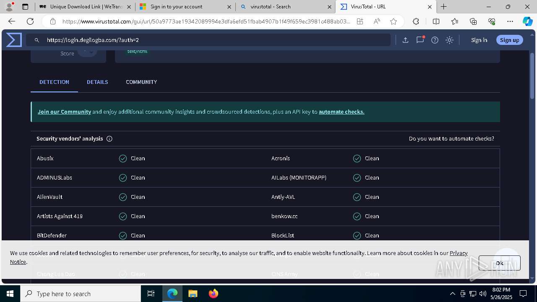The image size is (537, 302).
Task: Close the VirusTotal - URL tab
Action: (x=430, y=7)
